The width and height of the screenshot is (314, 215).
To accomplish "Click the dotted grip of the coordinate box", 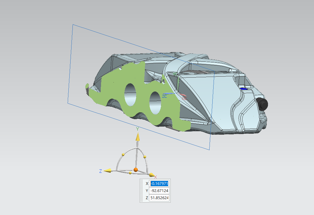I will [142, 190].
